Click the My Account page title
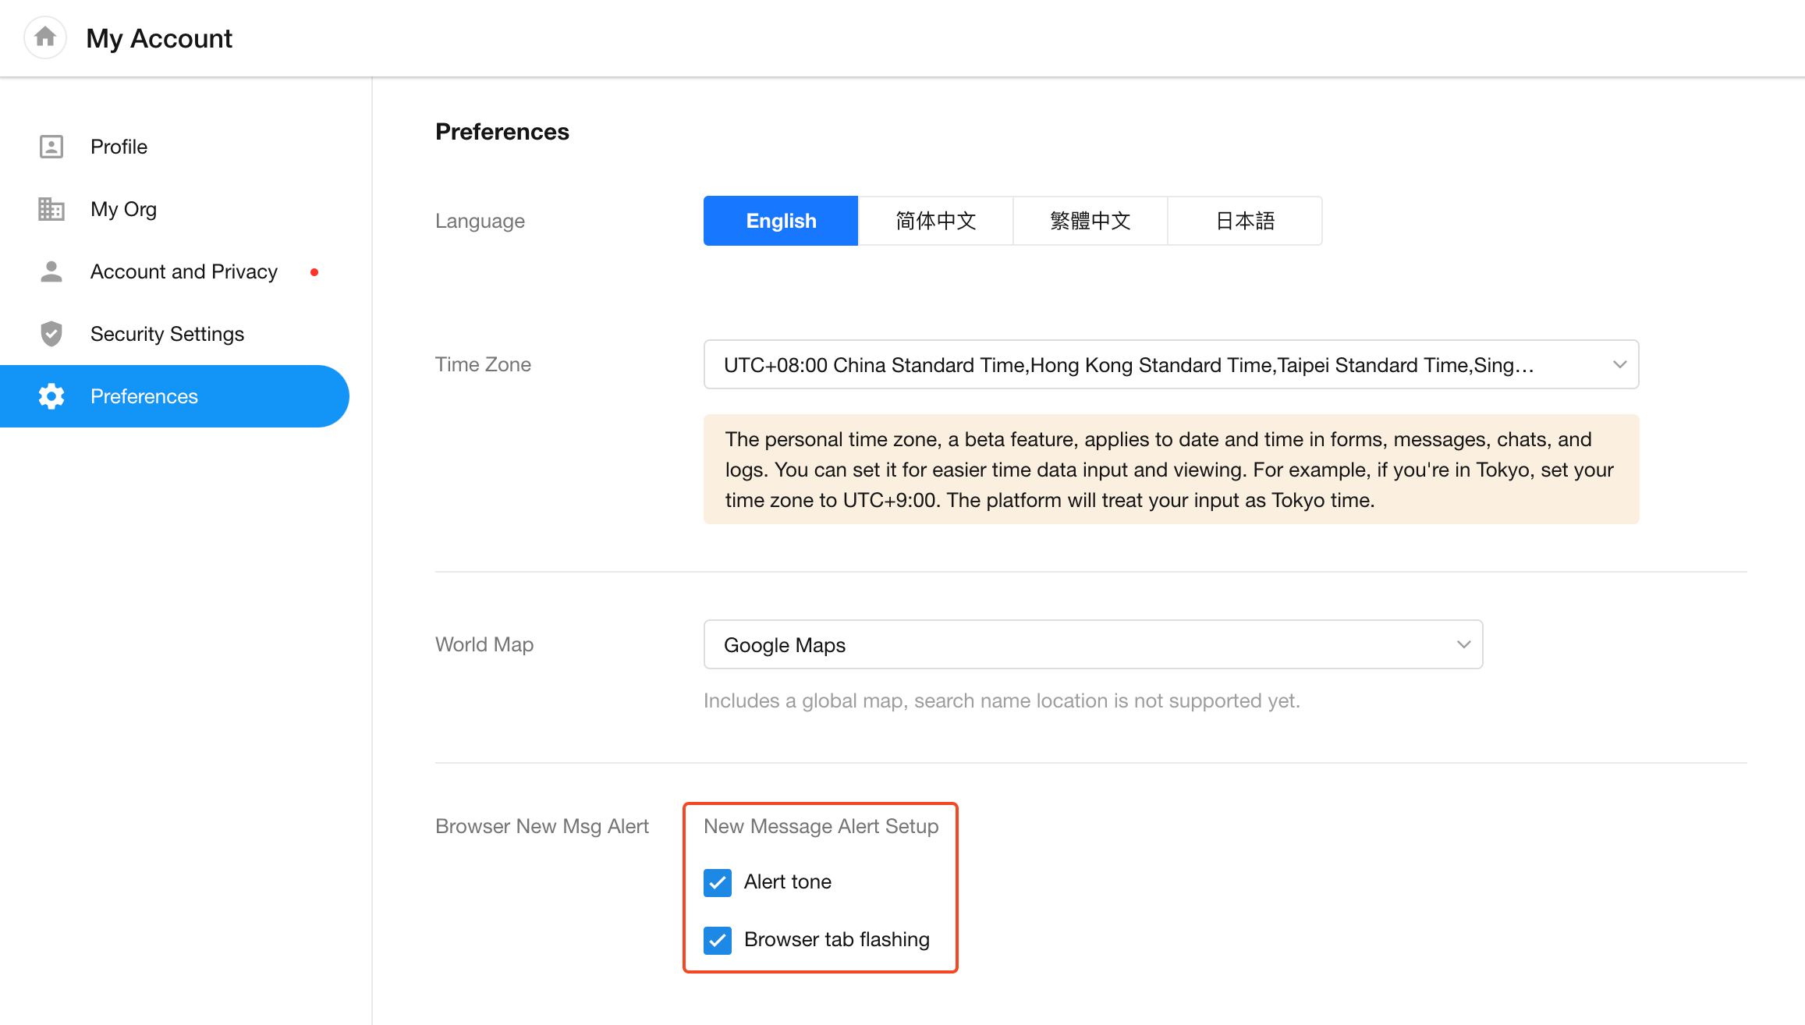 159,38
